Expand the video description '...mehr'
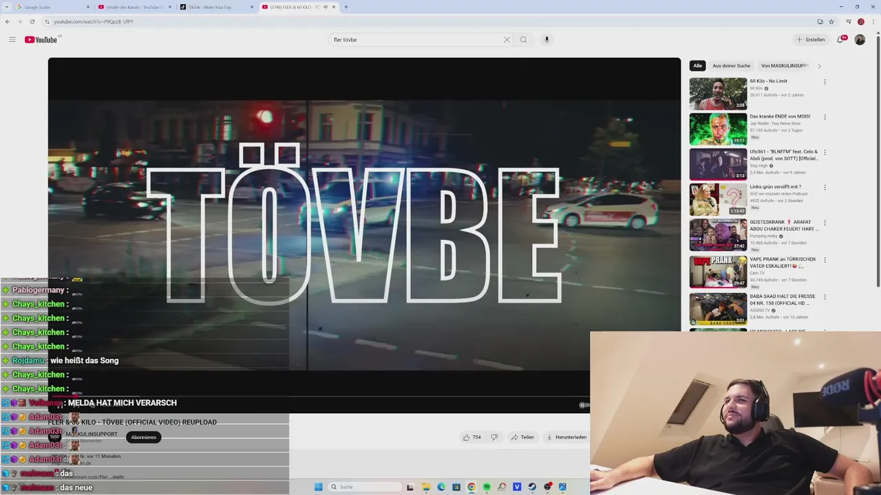The width and height of the screenshot is (881, 495). (118, 476)
